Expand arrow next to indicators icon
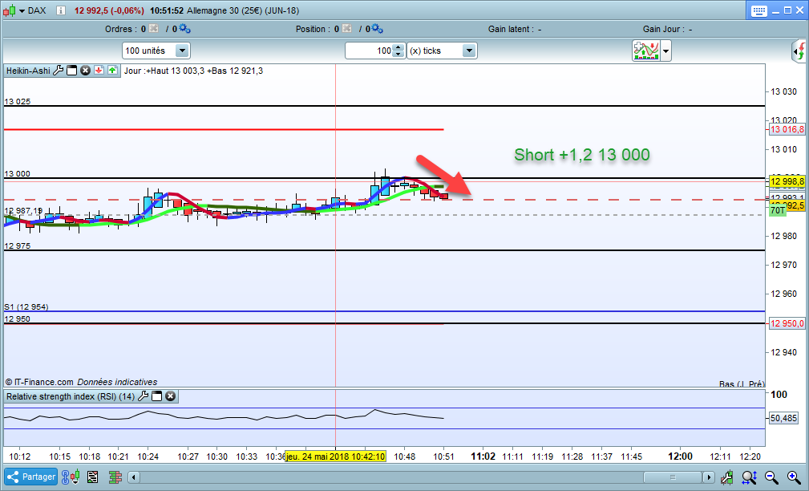Screen dimensions: 809x491 (x=666, y=51)
